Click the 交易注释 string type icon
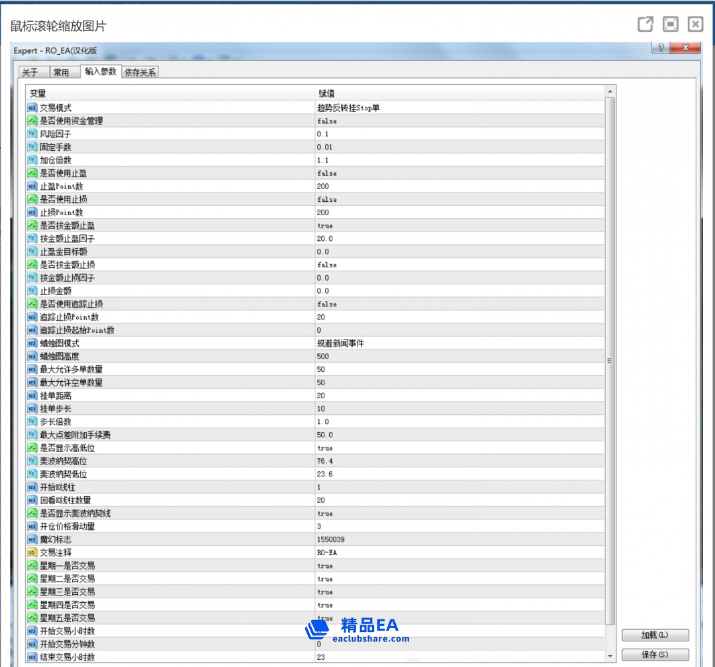Screen dimensions: 715x667 pos(32,553)
